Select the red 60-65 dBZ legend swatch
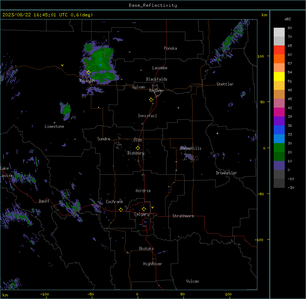 pyautogui.click(x=279, y=50)
